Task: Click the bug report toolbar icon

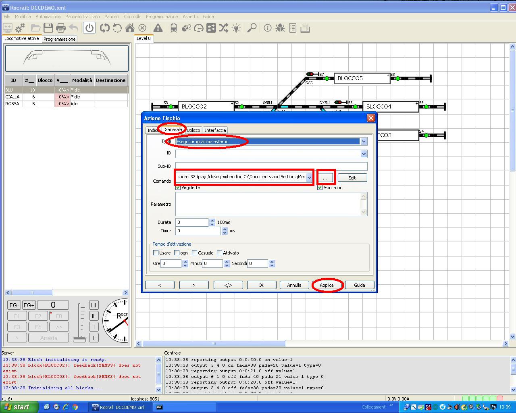Action: [x=280, y=28]
